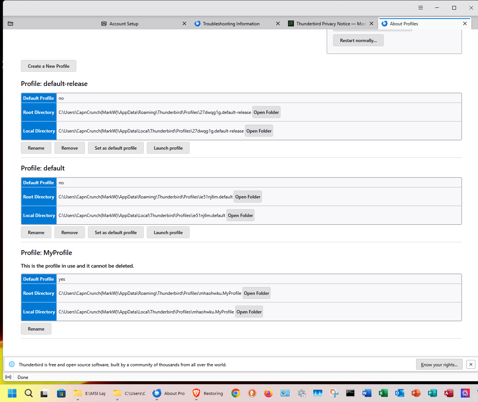
Task: Click Create a New Profile
Action: [48, 66]
